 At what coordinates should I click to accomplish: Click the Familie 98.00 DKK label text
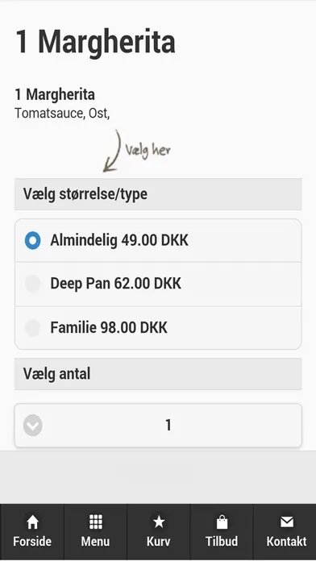[109, 328]
